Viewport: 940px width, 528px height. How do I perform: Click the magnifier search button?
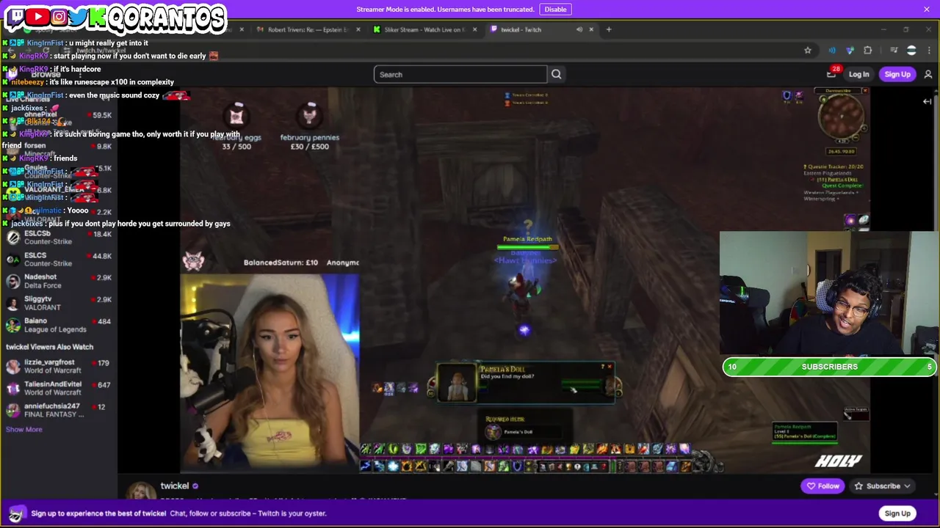tap(557, 74)
